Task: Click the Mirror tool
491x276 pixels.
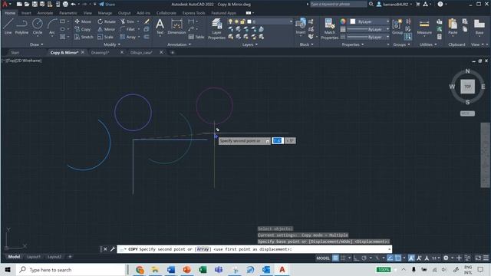Action: (107, 29)
